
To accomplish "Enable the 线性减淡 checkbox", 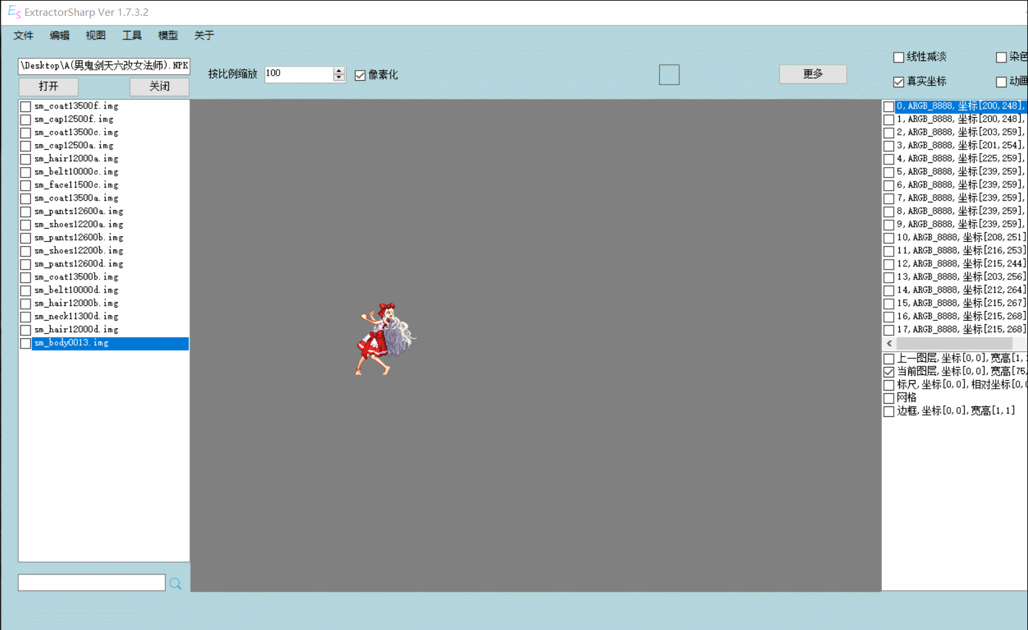I will tap(898, 57).
